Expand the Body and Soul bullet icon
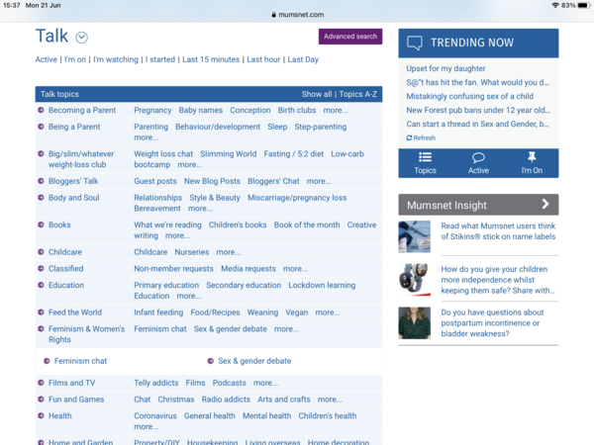 [41, 198]
